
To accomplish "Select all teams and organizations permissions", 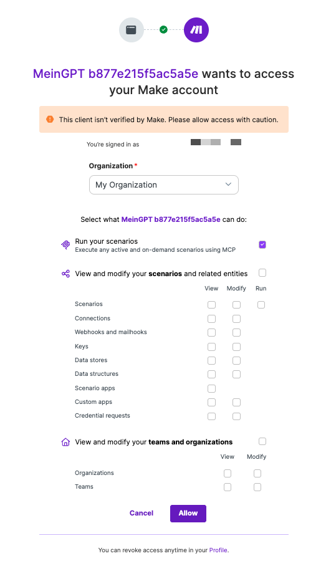I will click(262, 441).
